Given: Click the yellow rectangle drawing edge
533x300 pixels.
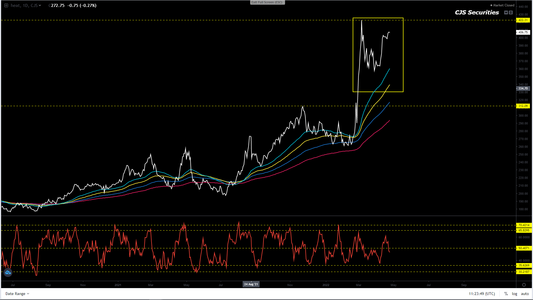Looking at the screenshot, I should coord(403,56).
